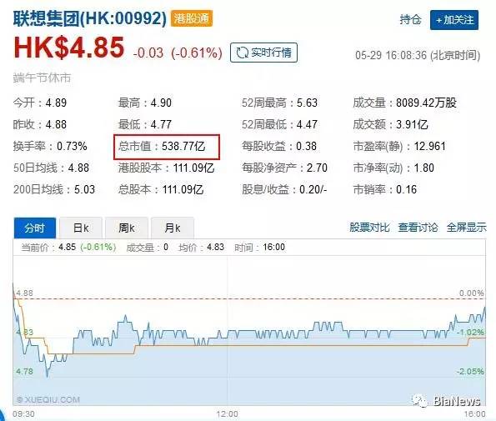Click the chart header 均价：4.83
This screenshot has height=421, width=496.
point(202,248)
